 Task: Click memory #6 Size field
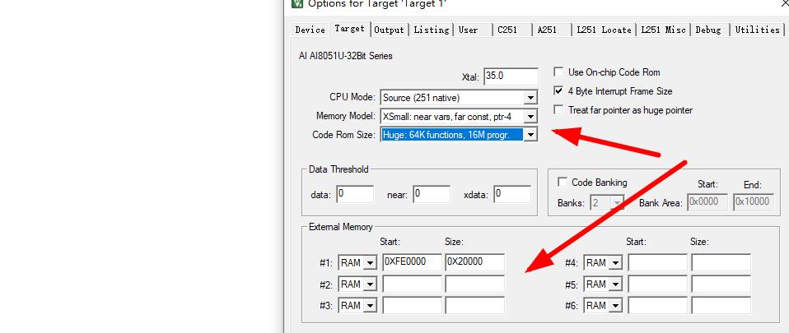pos(721,305)
